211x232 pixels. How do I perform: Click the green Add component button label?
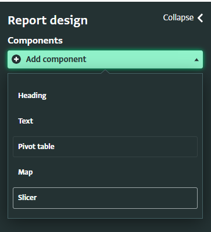(x=56, y=59)
